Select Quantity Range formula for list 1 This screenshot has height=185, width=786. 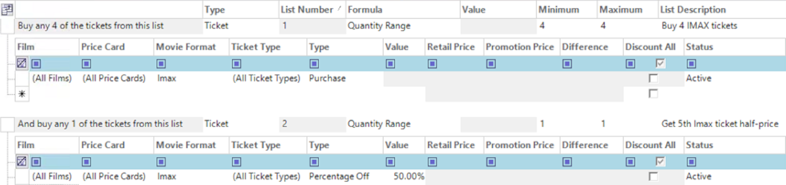coord(403,26)
